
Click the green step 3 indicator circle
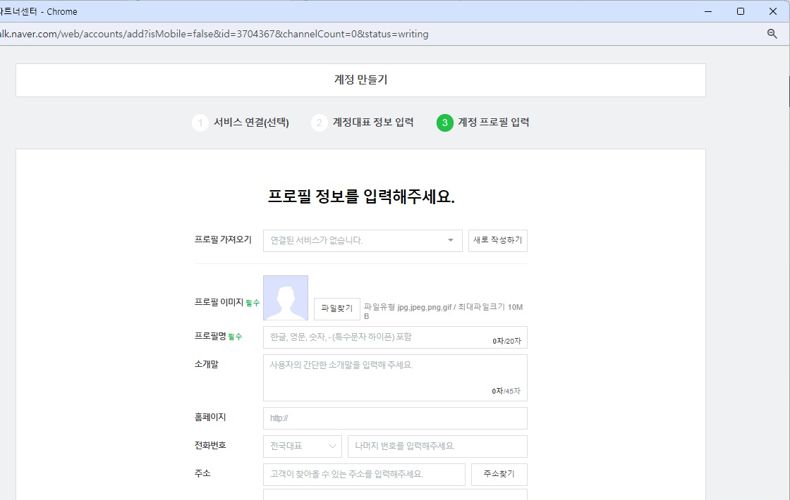click(x=444, y=122)
